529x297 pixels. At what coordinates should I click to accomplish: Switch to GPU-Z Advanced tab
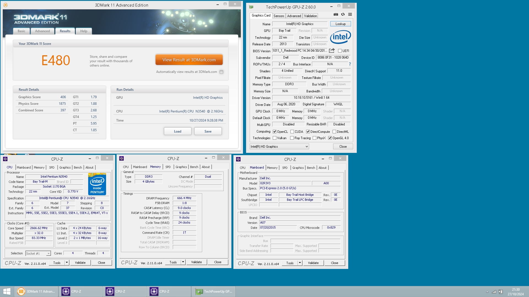click(x=294, y=16)
